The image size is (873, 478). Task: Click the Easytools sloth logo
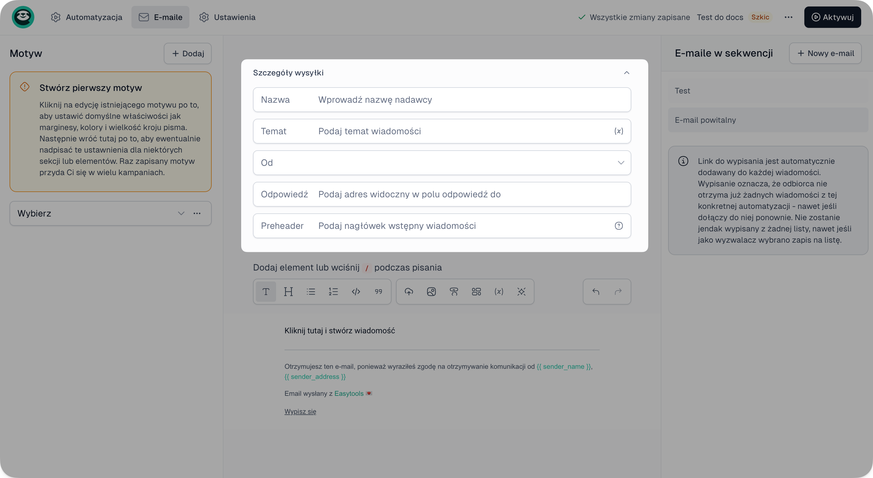(23, 17)
